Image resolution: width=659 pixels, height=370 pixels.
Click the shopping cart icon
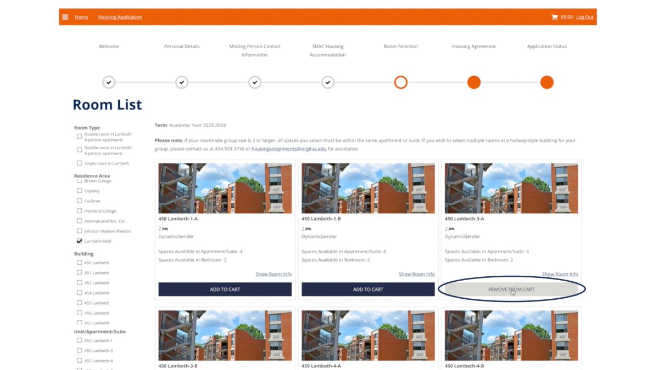(555, 17)
